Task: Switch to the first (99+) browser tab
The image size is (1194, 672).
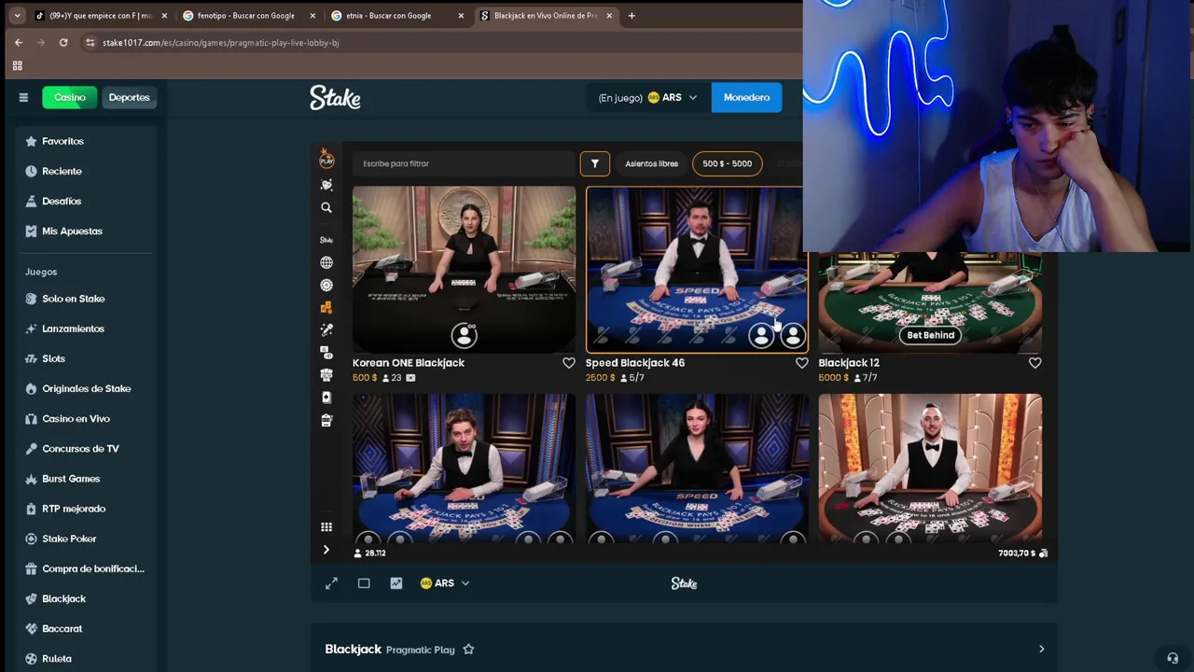Action: (x=100, y=15)
